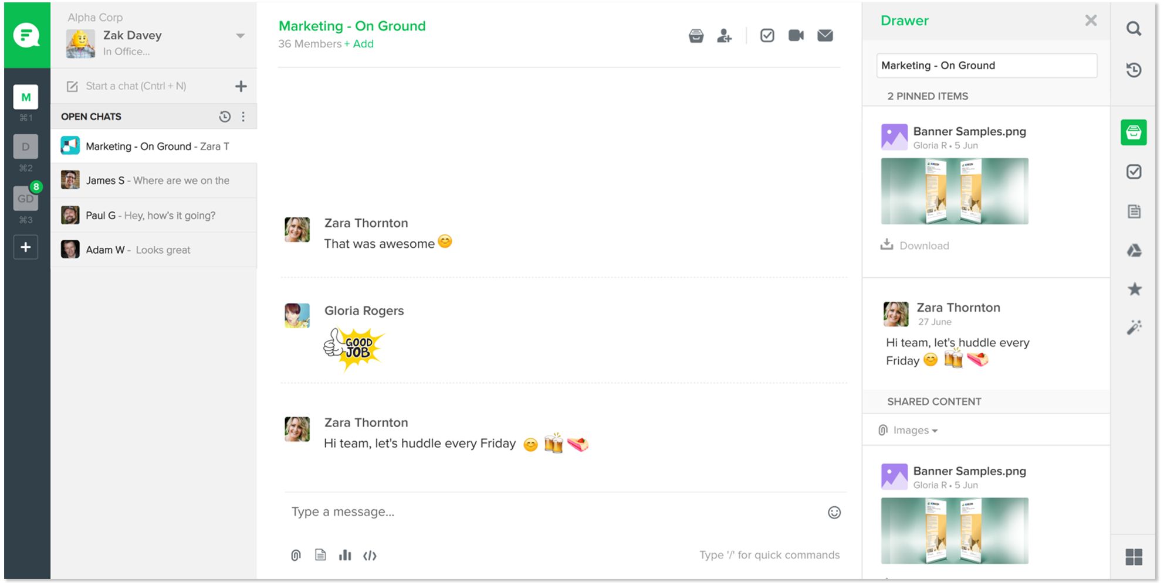Open the search icon in right sidebar
Screen dimensions: 1164x583
coord(1133,29)
